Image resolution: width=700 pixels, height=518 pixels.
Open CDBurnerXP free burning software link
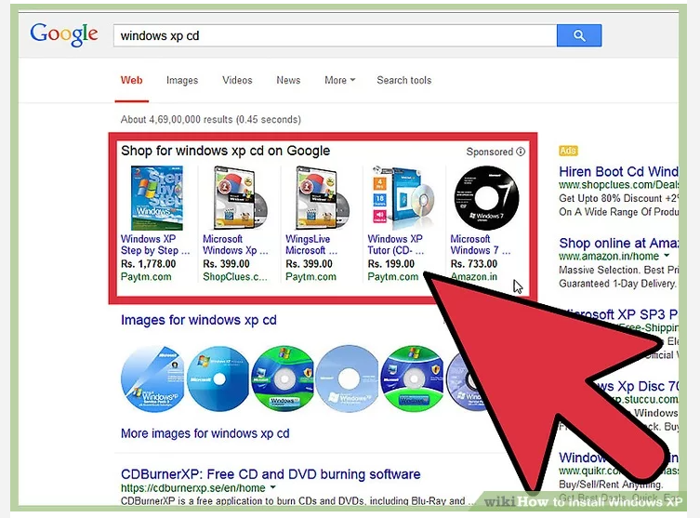[x=271, y=474]
